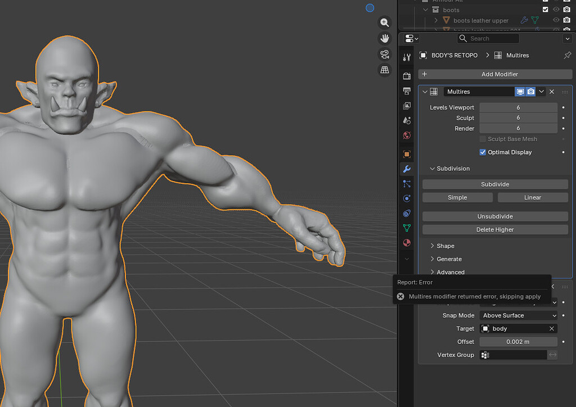Open the Output properties tab
This screenshot has height=407, width=576.
(x=407, y=91)
